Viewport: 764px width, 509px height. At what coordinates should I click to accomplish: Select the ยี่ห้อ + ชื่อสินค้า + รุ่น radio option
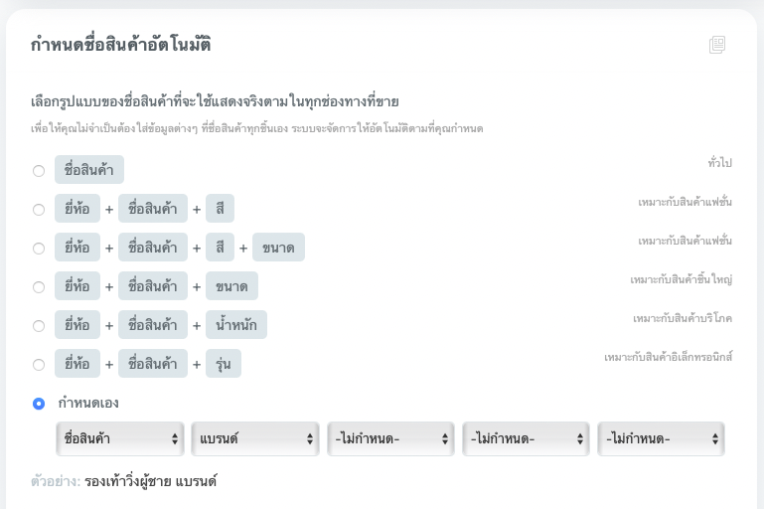(39, 364)
